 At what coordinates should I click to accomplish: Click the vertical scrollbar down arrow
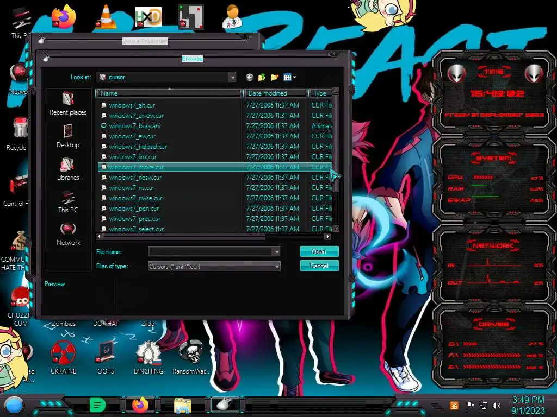[x=336, y=229]
